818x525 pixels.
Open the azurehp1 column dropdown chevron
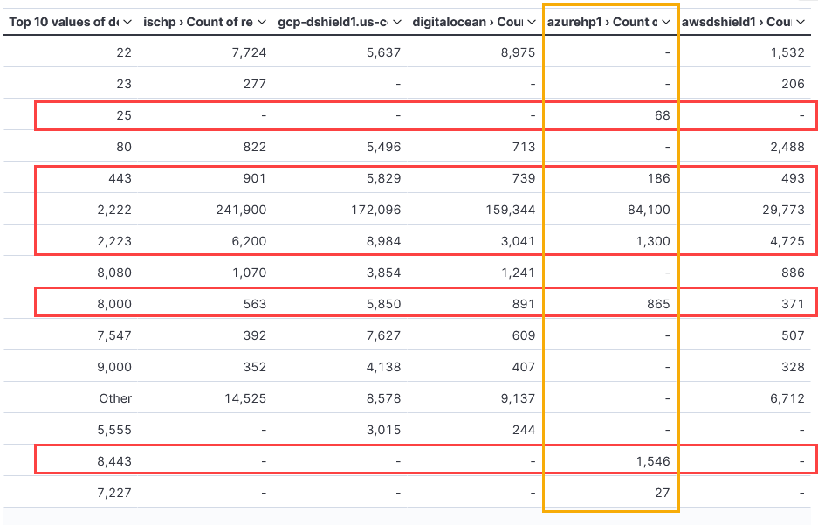667,22
